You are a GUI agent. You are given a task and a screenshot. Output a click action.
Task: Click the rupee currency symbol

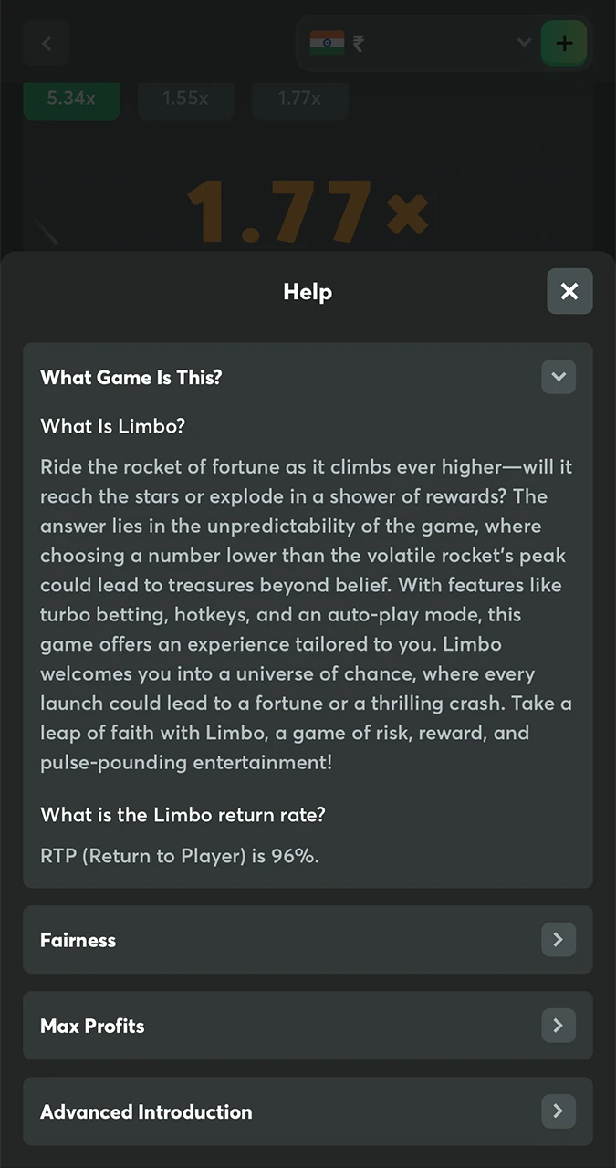tap(358, 43)
